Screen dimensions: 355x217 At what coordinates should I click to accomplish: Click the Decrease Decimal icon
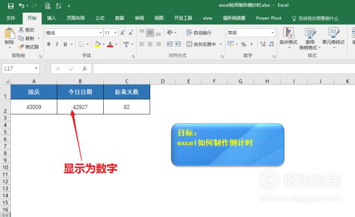click(271, 44)
